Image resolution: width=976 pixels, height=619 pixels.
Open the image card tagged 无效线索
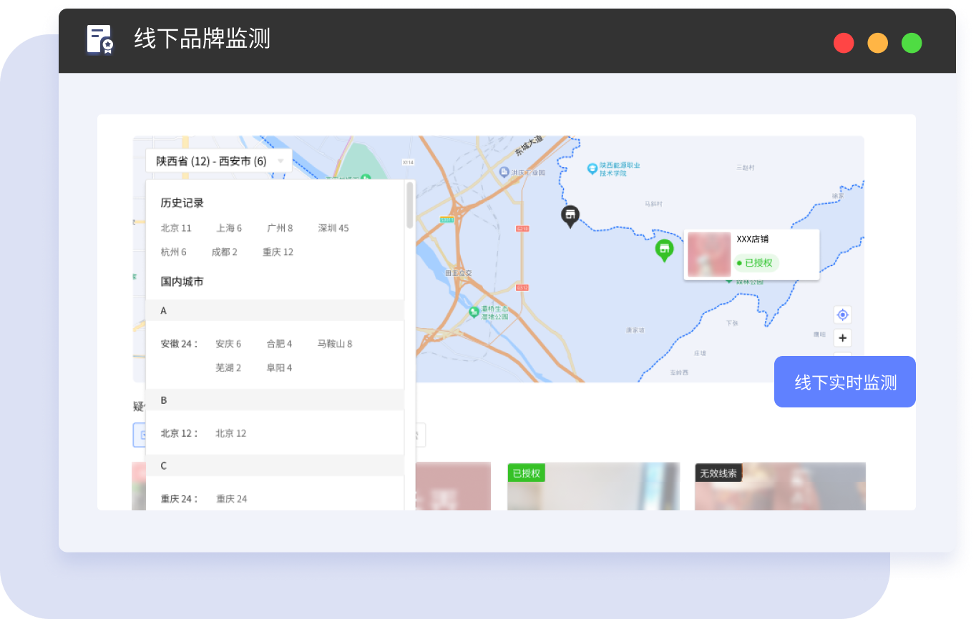pyautogui.click(x=780, y=486)
